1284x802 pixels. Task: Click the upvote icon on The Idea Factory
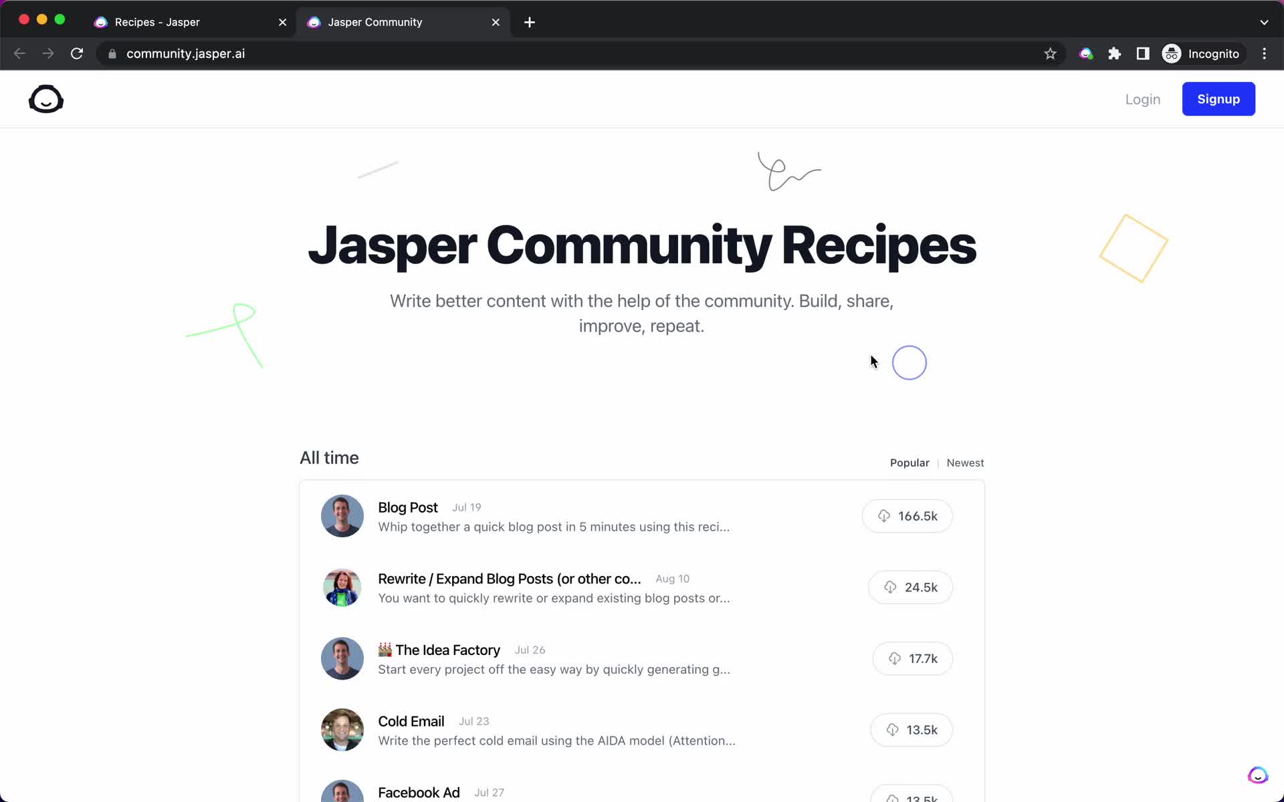892,658
